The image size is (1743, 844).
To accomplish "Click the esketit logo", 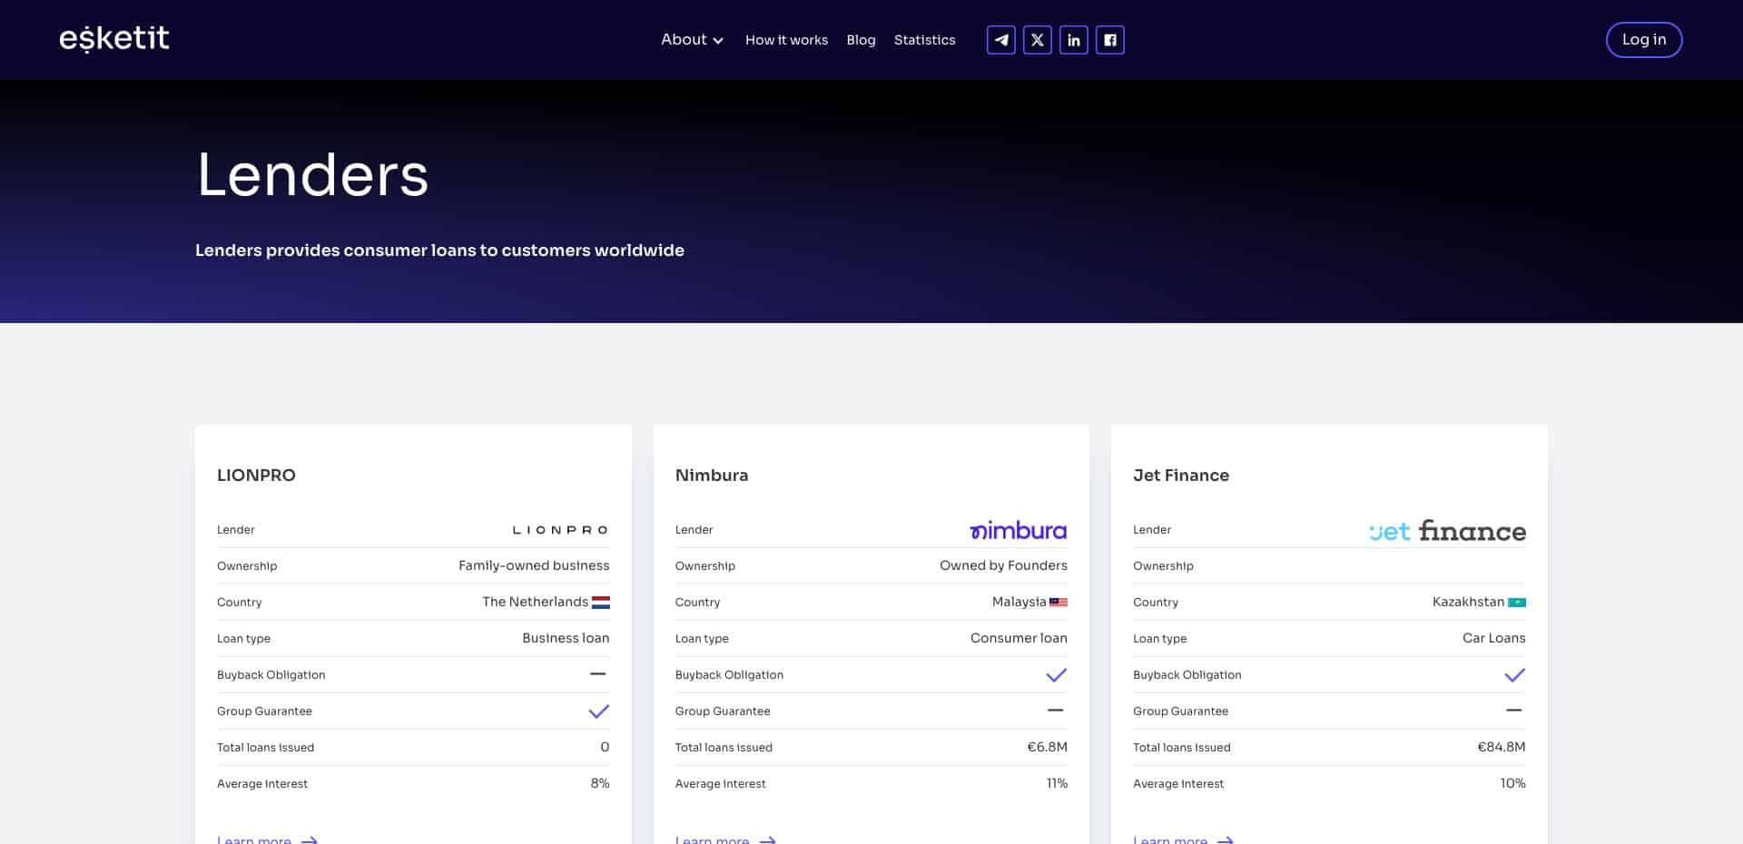I will point(114,38).
